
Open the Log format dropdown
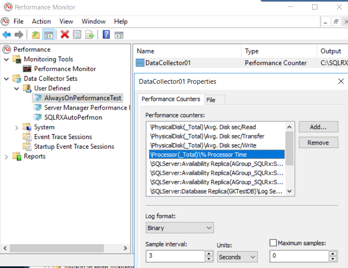(179, 228)
